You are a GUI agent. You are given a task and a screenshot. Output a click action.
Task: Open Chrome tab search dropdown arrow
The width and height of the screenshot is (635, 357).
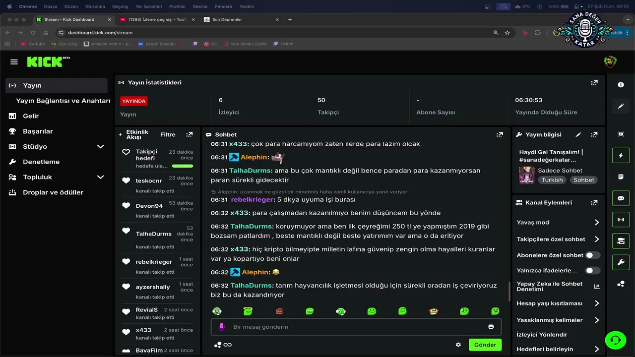(x=628, y=19)
